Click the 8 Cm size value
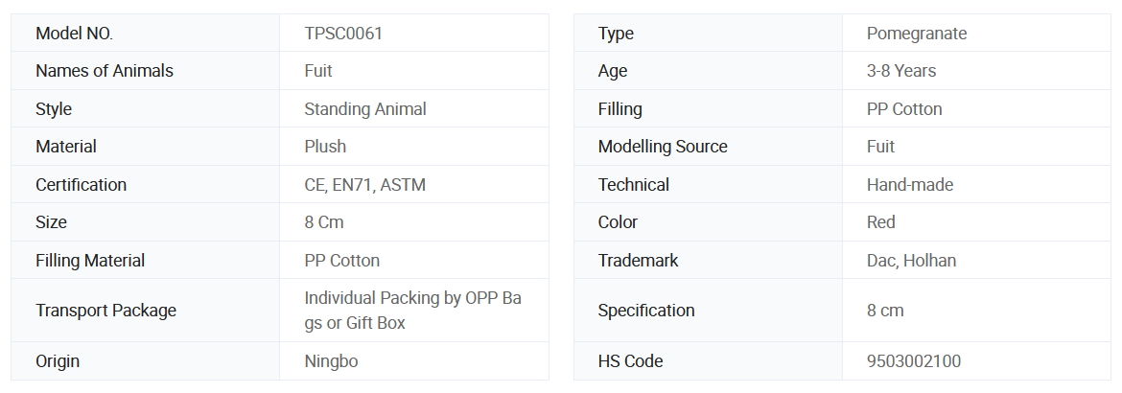Screen dimensions: 1122x393 coord(323,222)
